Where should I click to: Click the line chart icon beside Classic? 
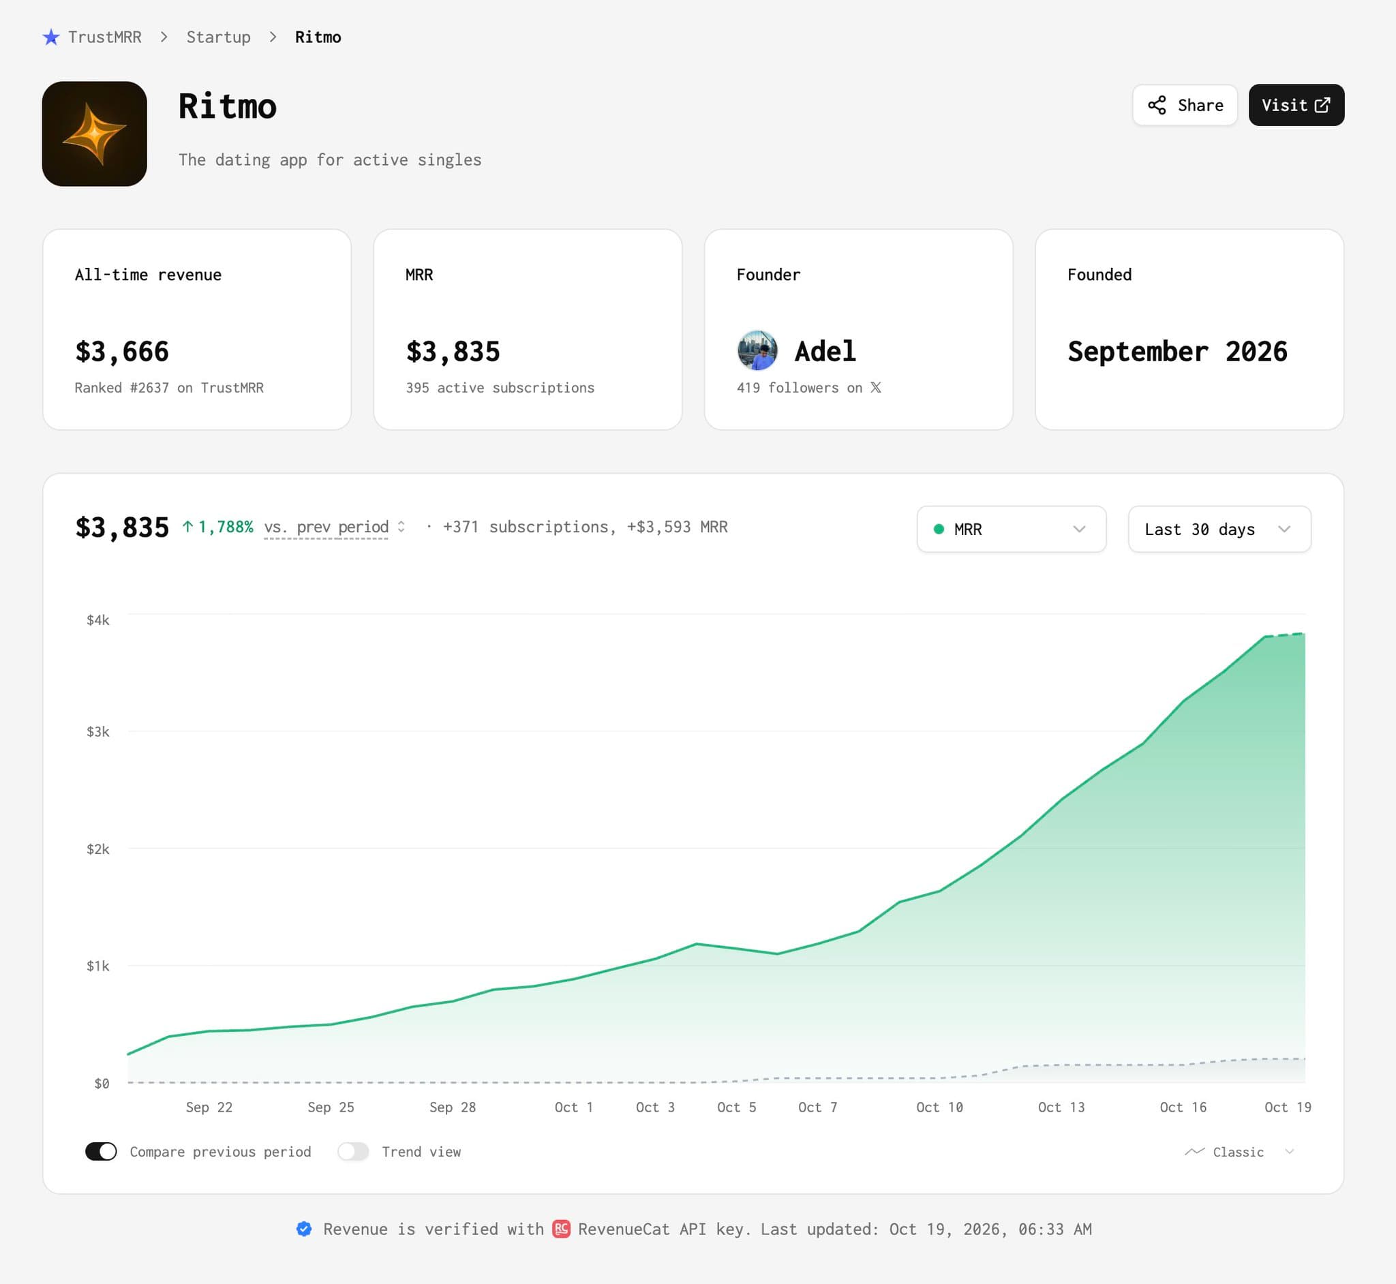click(x=1194, y=1151)
